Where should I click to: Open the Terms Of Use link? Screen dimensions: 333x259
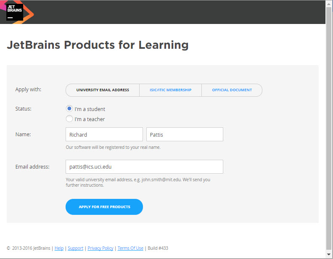tap(130, 248)
